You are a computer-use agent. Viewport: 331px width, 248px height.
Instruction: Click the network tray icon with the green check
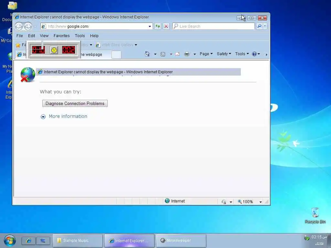point(306,238)
